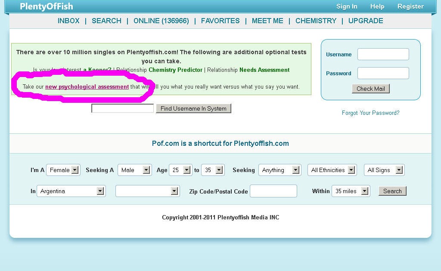Click the Search button
This screenshot has height=271, width=441.
click(x=392, y=191)
